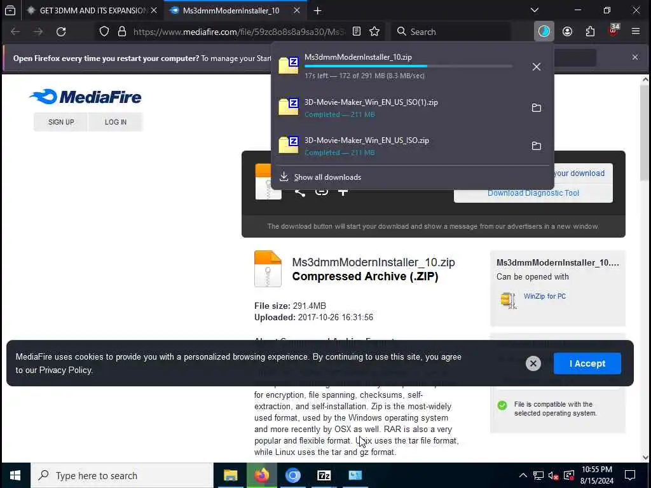Screen dimensions: 651x488
Task: Click the muted volume tray icon
Action: point(553,475)
